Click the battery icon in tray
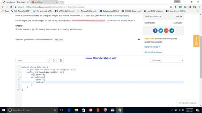This screenshot has width=202, height=113. click(176, 110)
